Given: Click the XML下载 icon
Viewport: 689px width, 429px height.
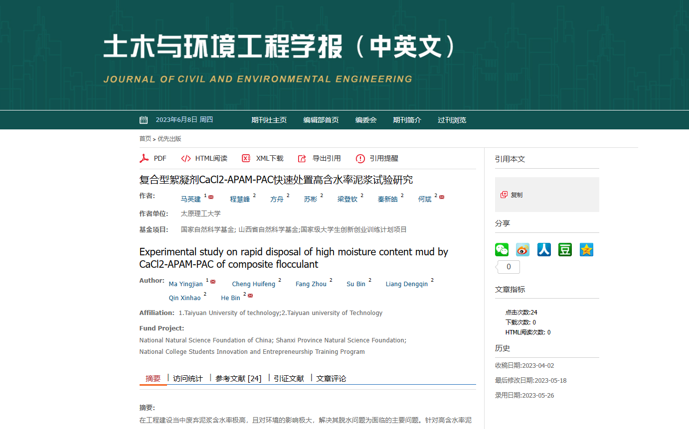Looking at the screenshot, I should 246,158.
